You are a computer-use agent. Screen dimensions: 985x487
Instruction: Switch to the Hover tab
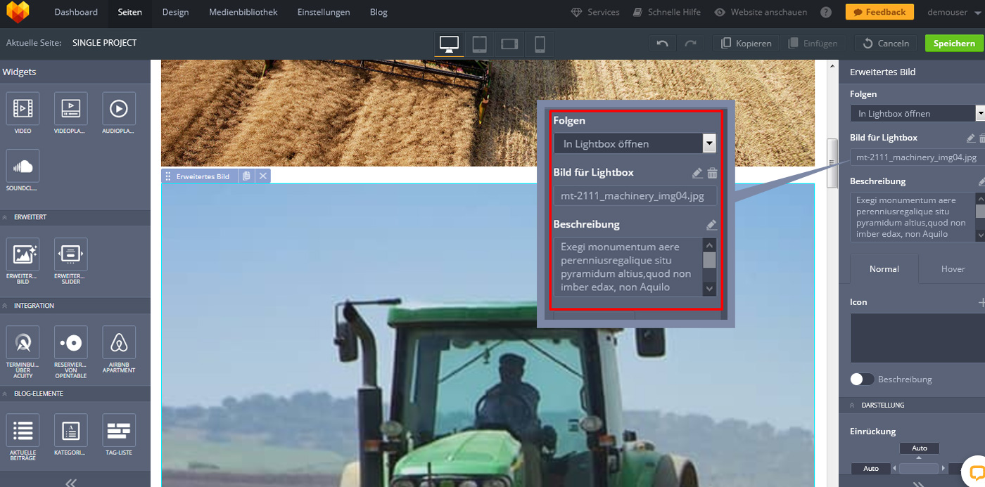953,268
